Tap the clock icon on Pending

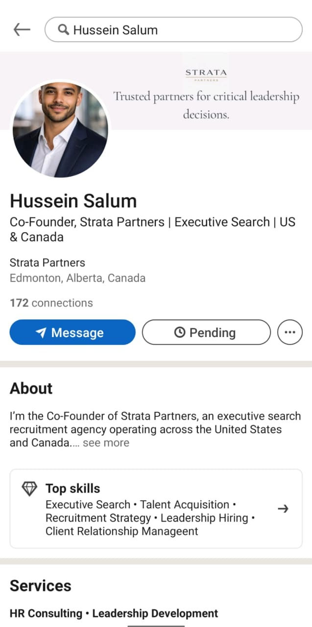click(180, 333)
